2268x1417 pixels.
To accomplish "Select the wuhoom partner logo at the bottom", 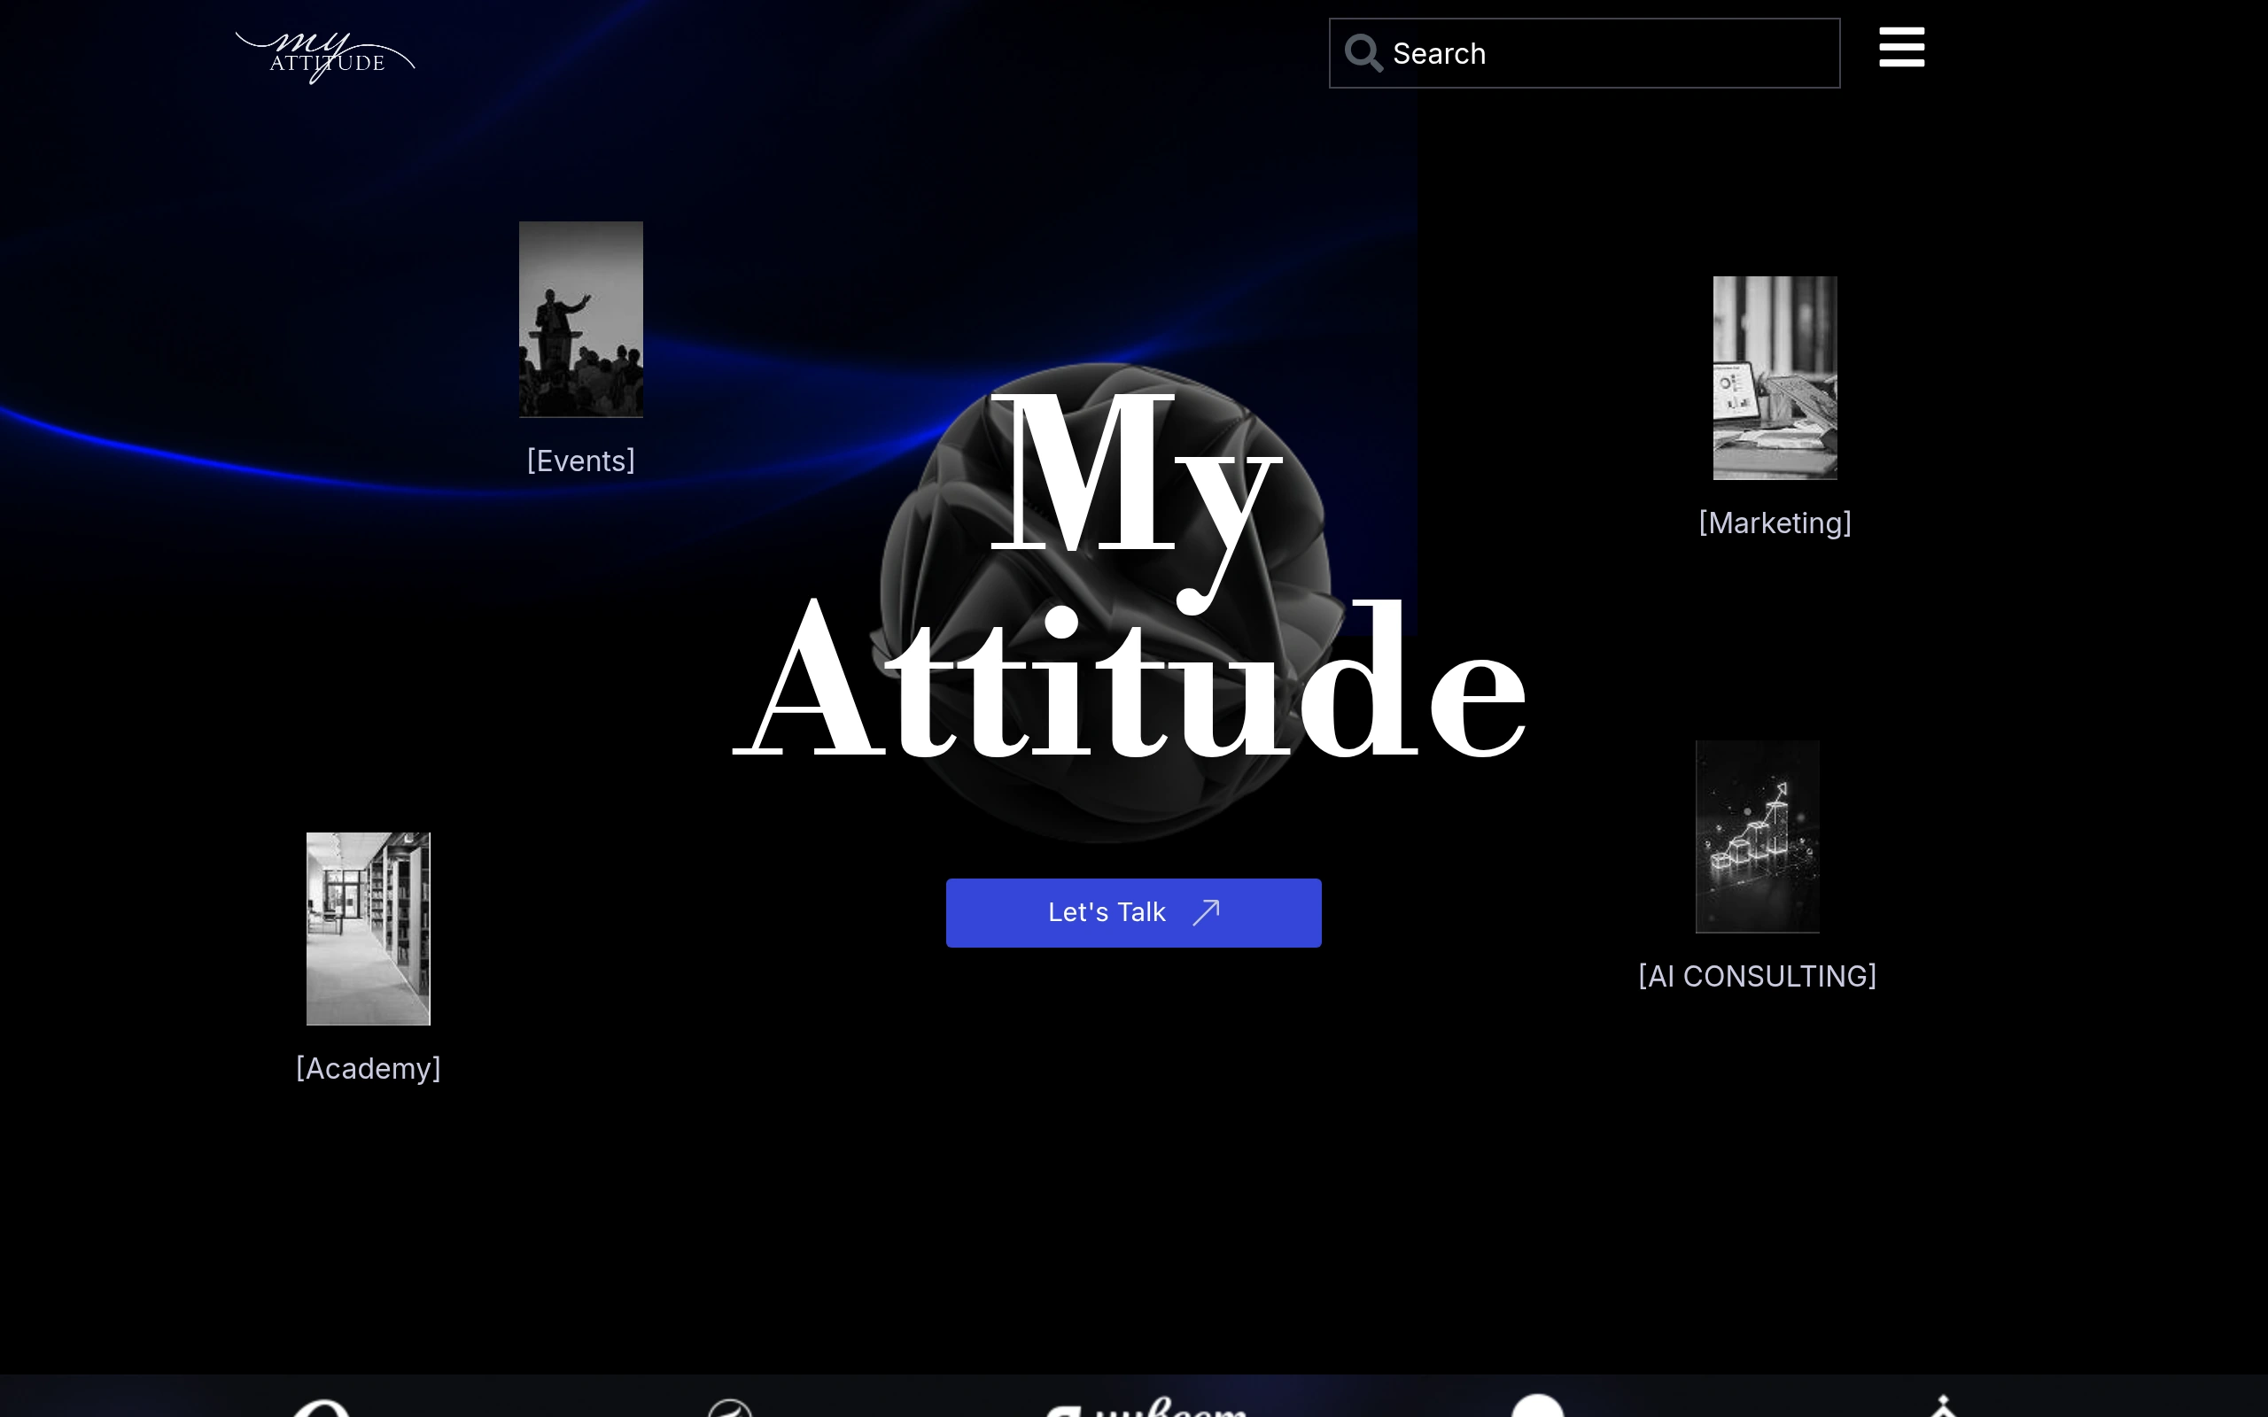I will click(x=1148, y=1405).
